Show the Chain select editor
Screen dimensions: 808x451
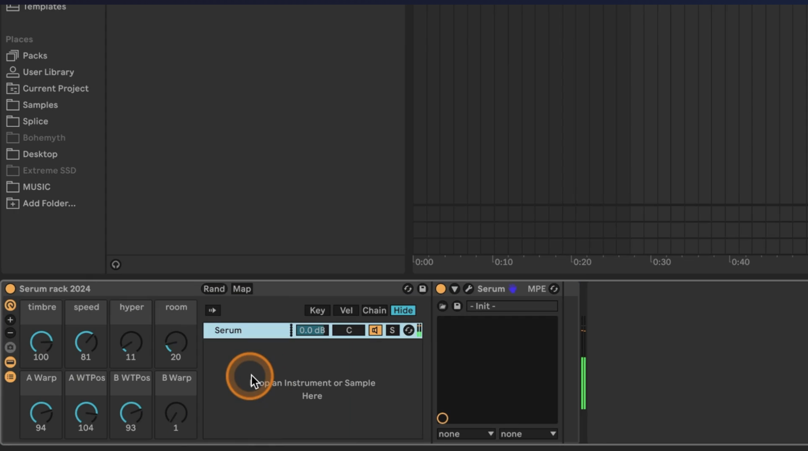click(374, 310)
